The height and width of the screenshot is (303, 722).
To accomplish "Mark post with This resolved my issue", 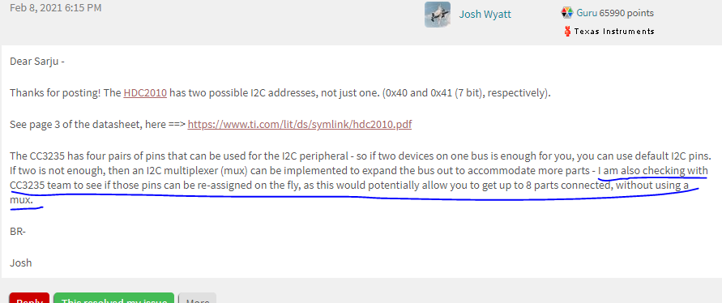I will coord(113,299).
